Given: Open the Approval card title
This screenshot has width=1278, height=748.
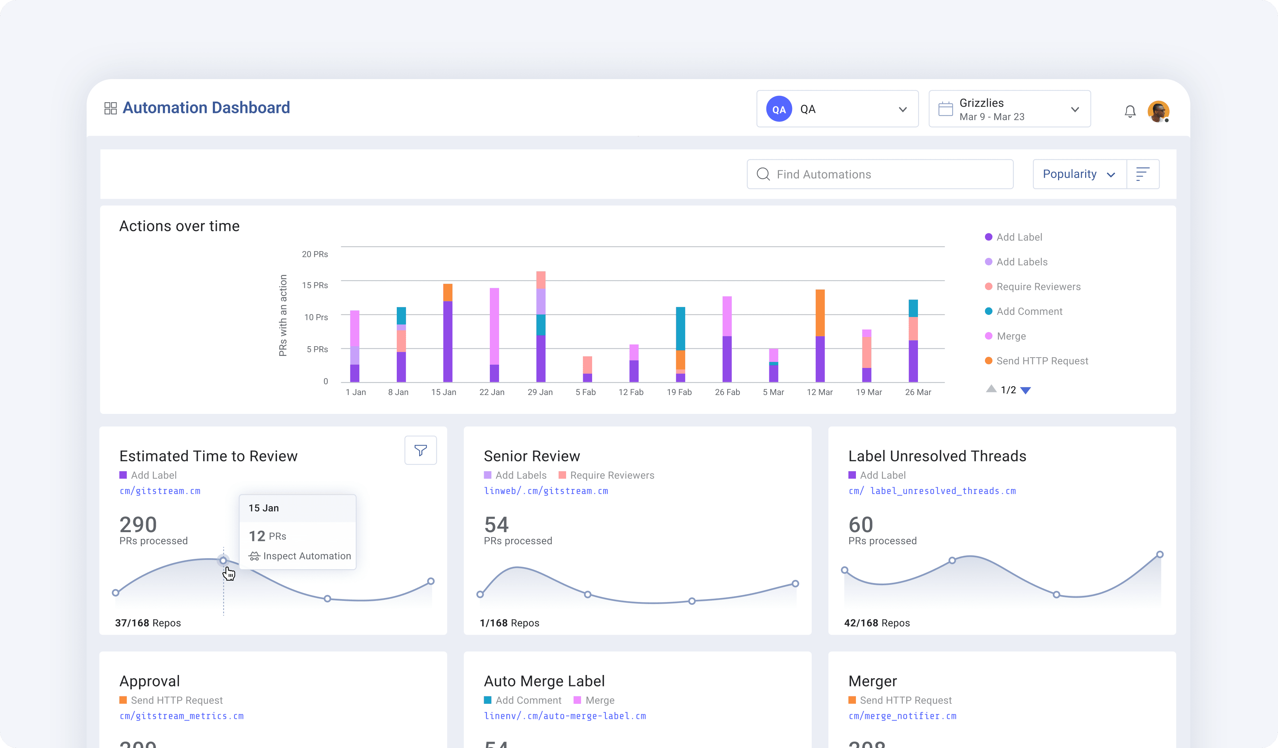Looking at the screenshot, I should point(150,682).
